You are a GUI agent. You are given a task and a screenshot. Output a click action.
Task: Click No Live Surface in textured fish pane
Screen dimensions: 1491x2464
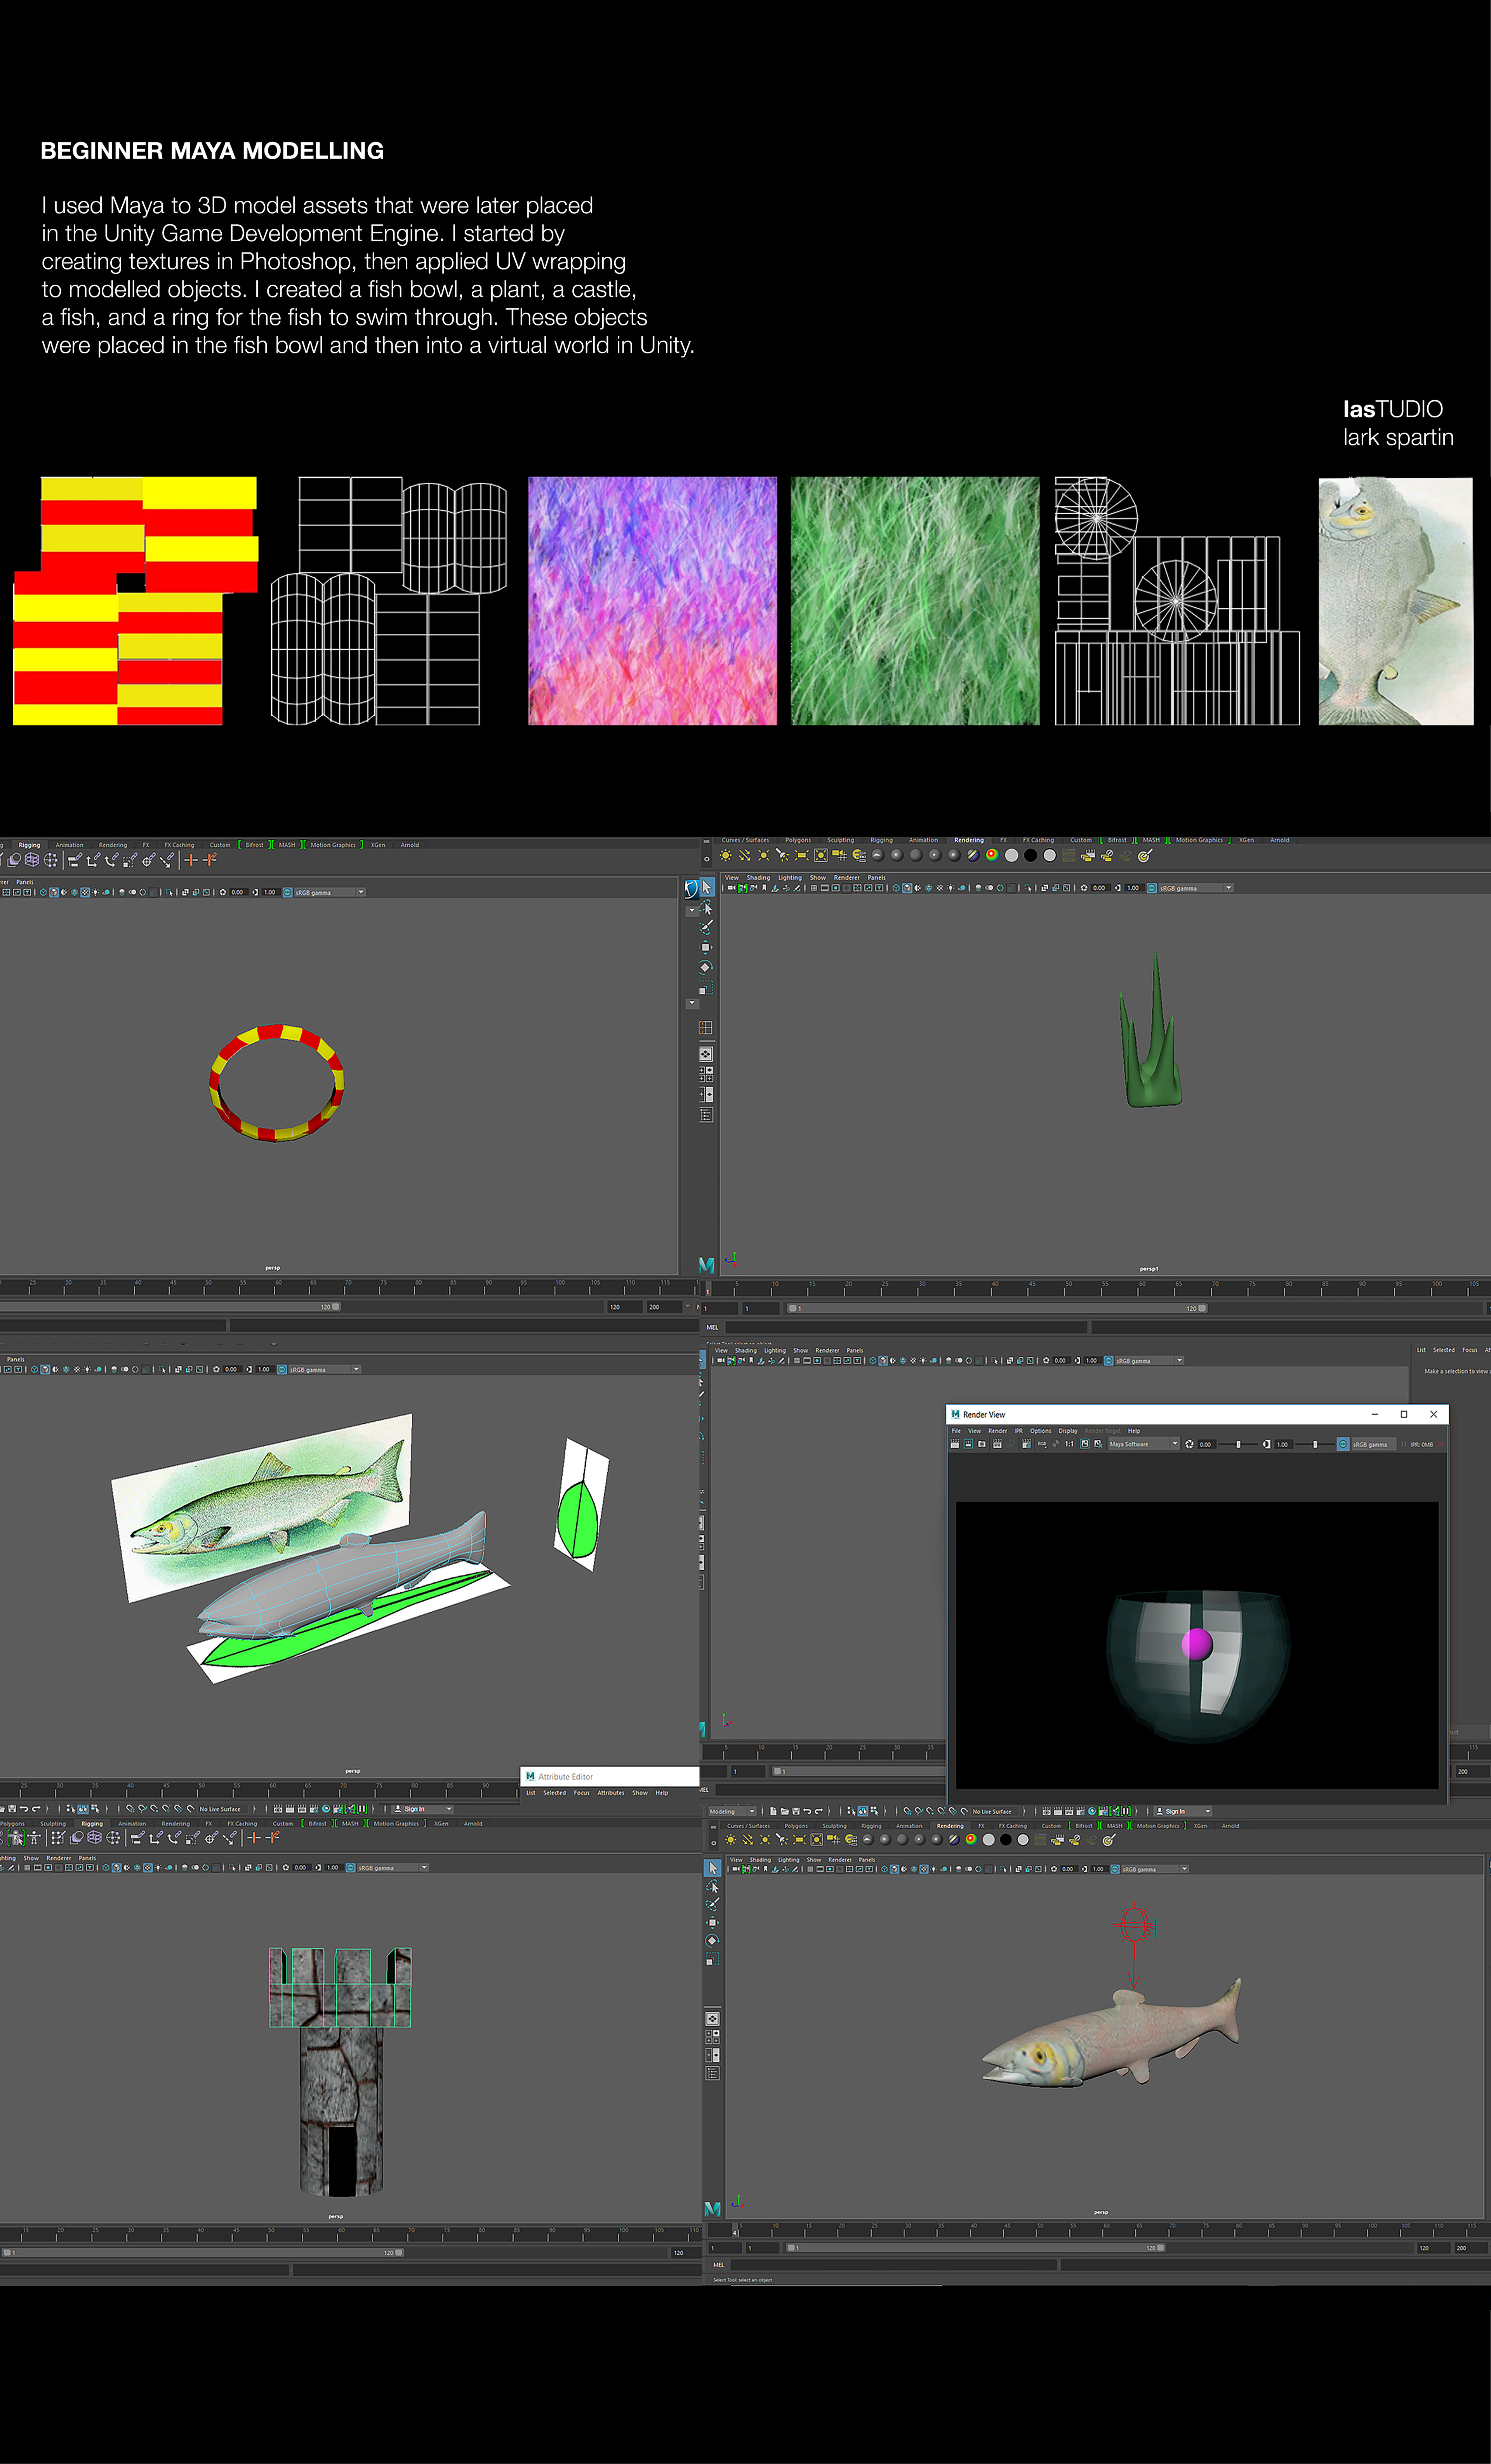(x=992, y=1811)
